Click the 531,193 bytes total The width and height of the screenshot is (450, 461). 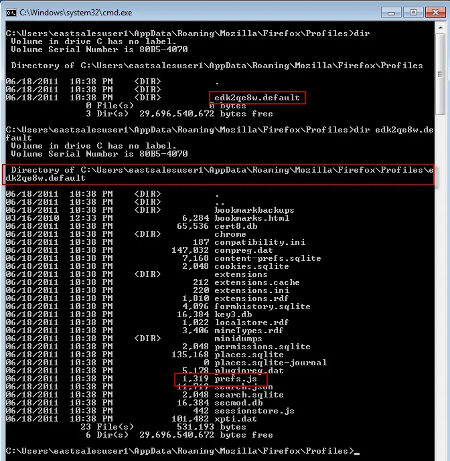tap(212, 427)
